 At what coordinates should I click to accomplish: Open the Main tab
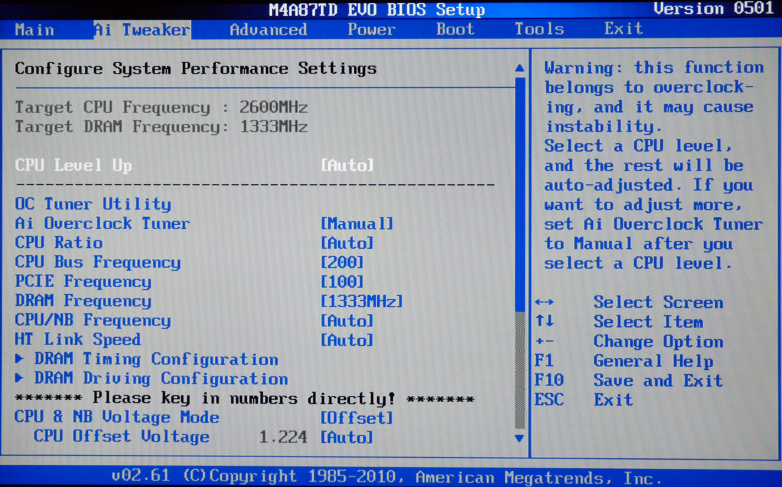(34, 29)
